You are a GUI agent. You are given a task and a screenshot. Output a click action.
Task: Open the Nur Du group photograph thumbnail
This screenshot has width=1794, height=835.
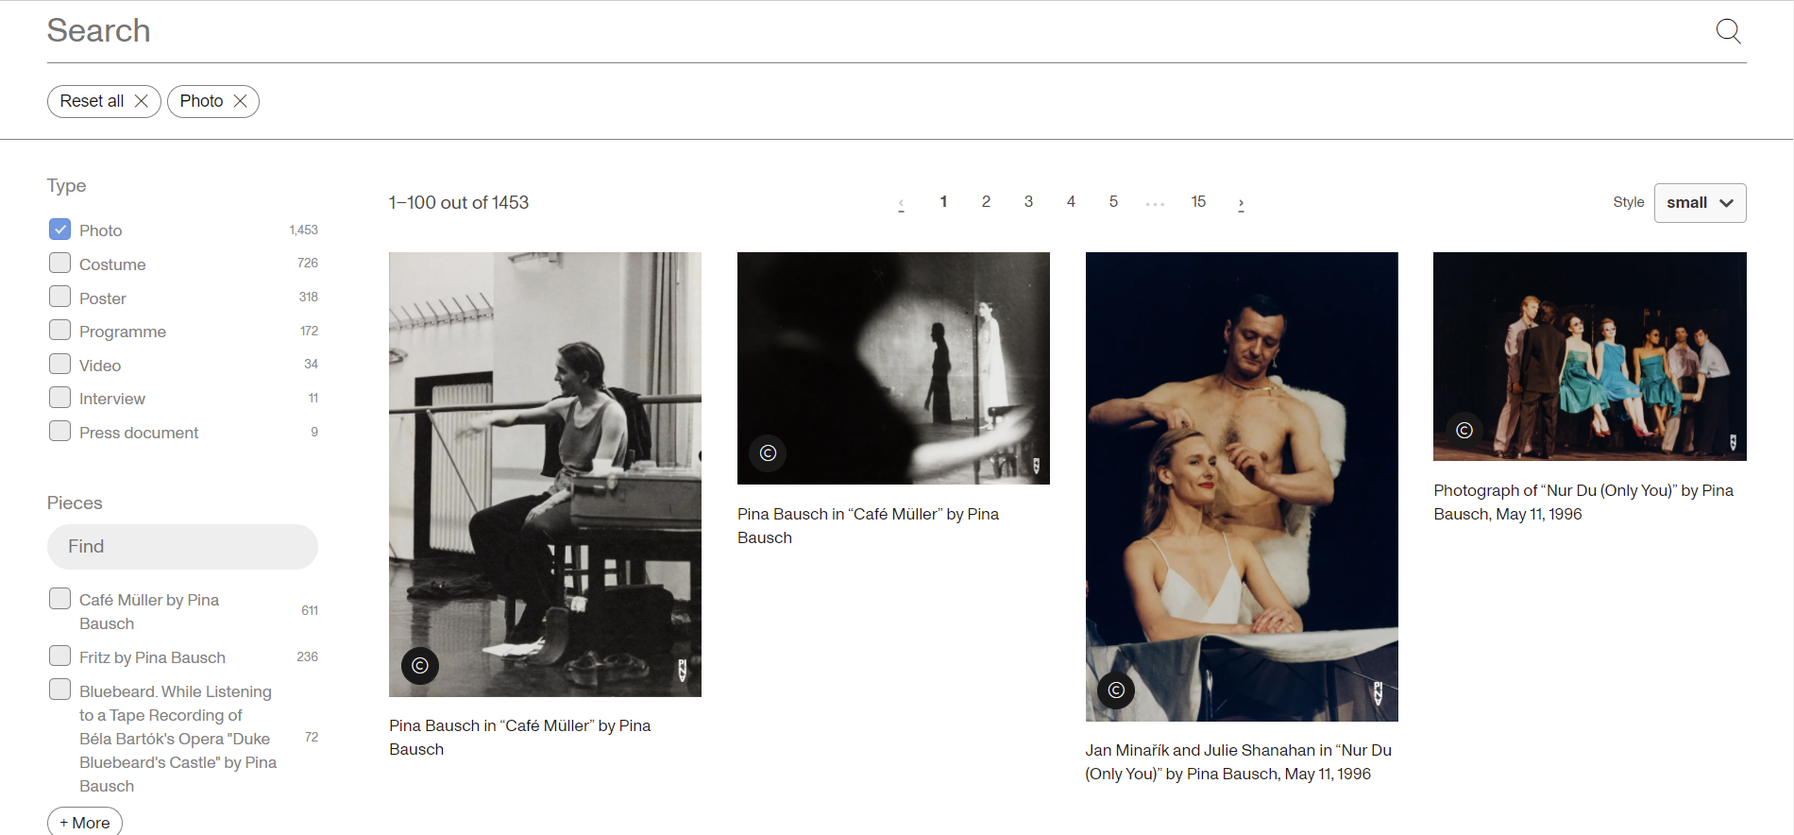coord(1589,356)
